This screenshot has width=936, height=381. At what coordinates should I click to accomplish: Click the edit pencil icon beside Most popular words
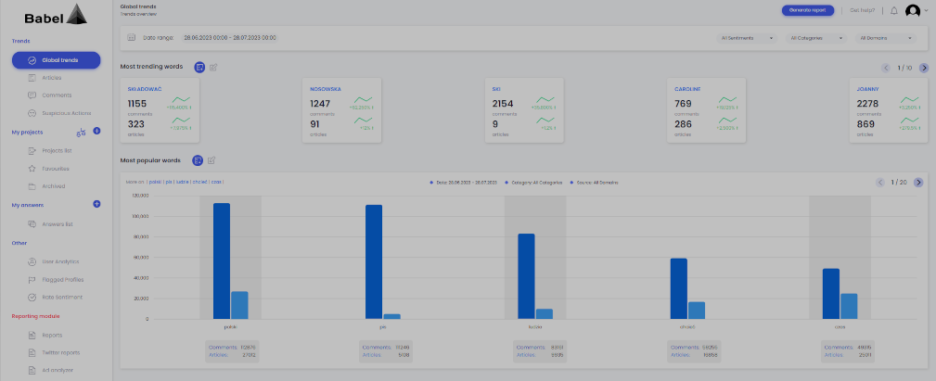click(212, 160)
